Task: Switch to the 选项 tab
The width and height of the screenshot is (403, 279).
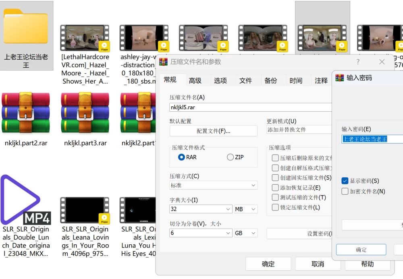Action: click(x=220, y=81)
